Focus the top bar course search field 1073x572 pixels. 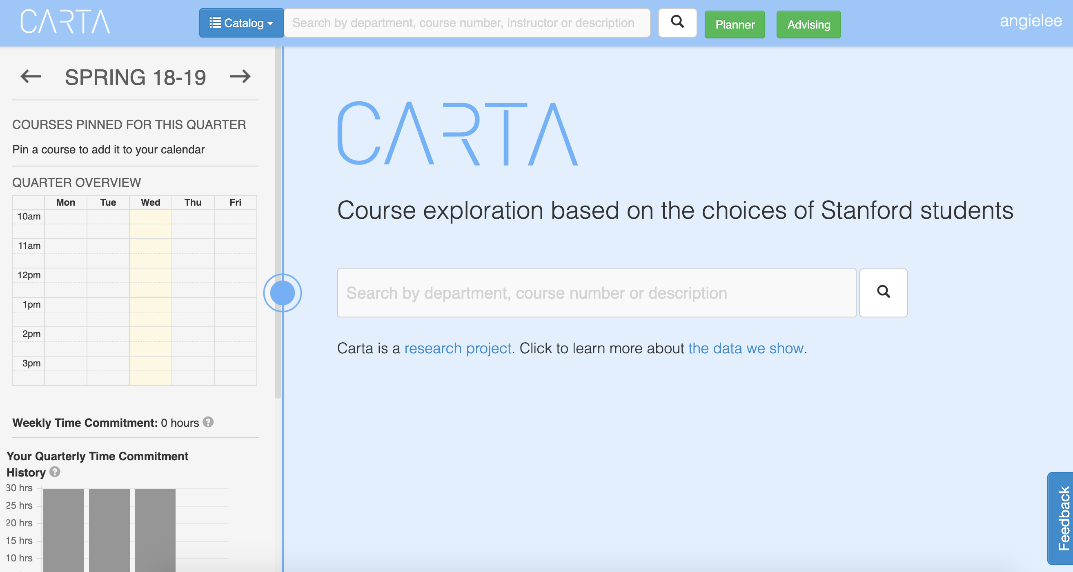467,23
